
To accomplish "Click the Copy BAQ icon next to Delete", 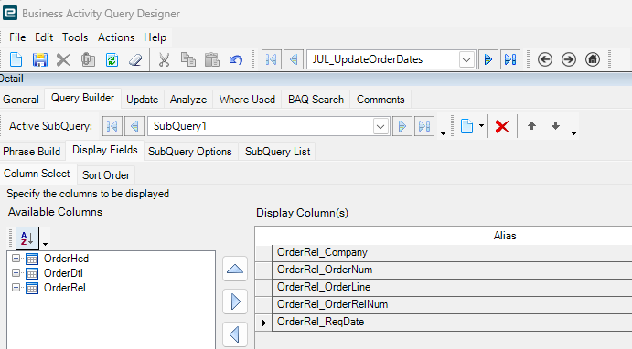I will point(88,60).
